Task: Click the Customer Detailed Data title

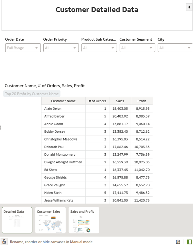Action: (x=97, y=10)
